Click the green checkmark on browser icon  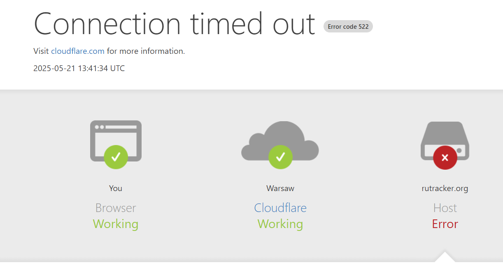116,157
